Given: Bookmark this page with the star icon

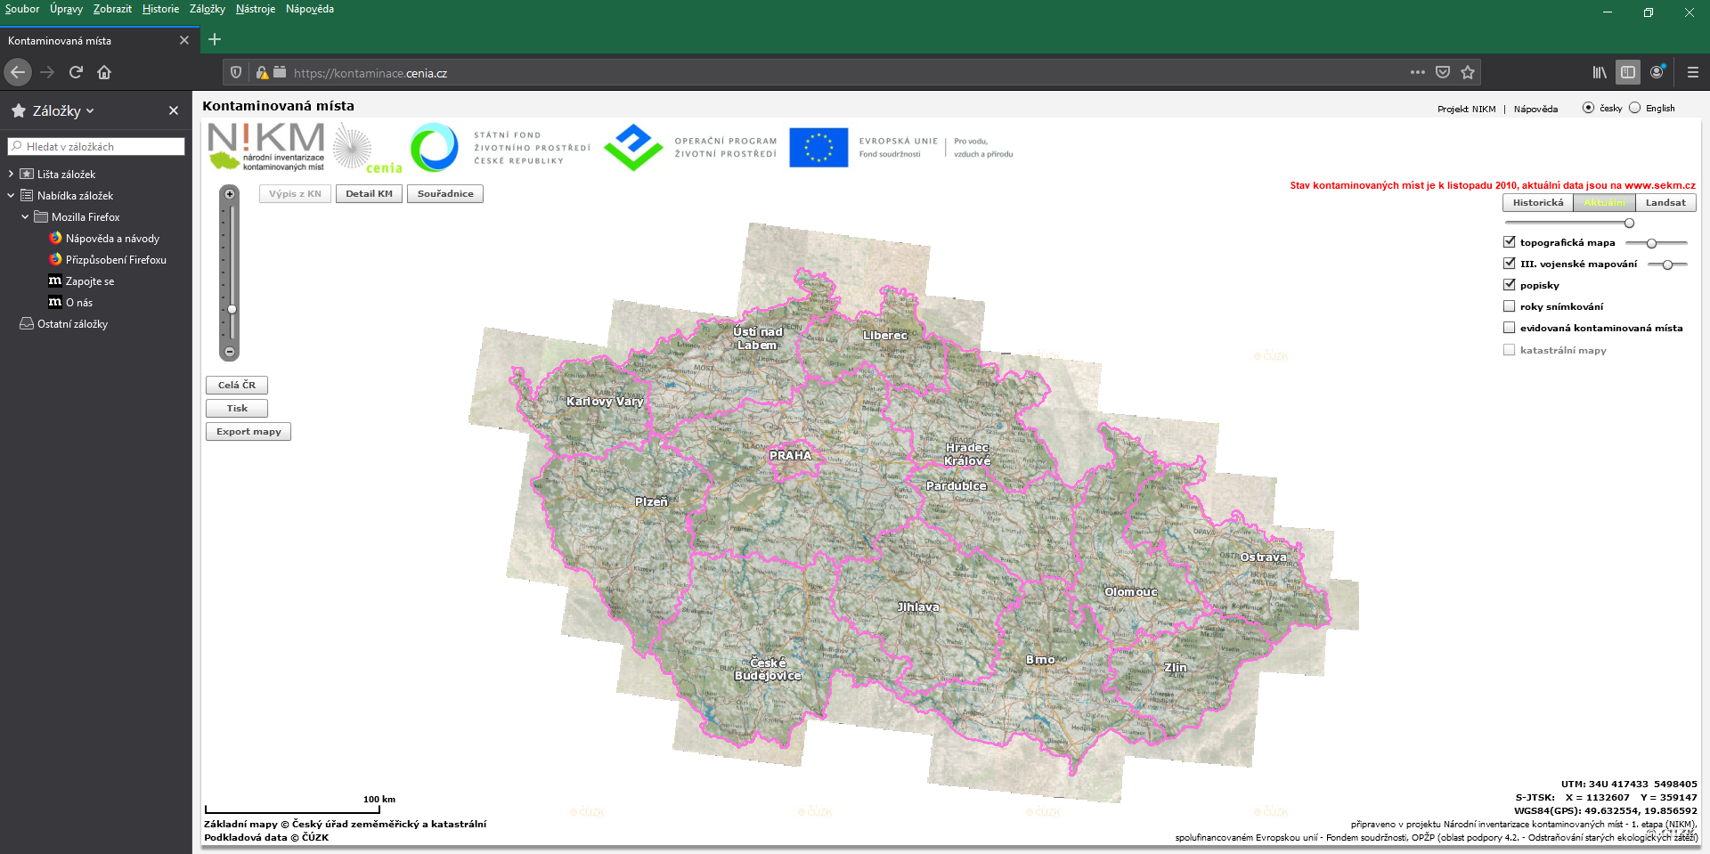Looking at the screenshot, I should coord(1468,72).
